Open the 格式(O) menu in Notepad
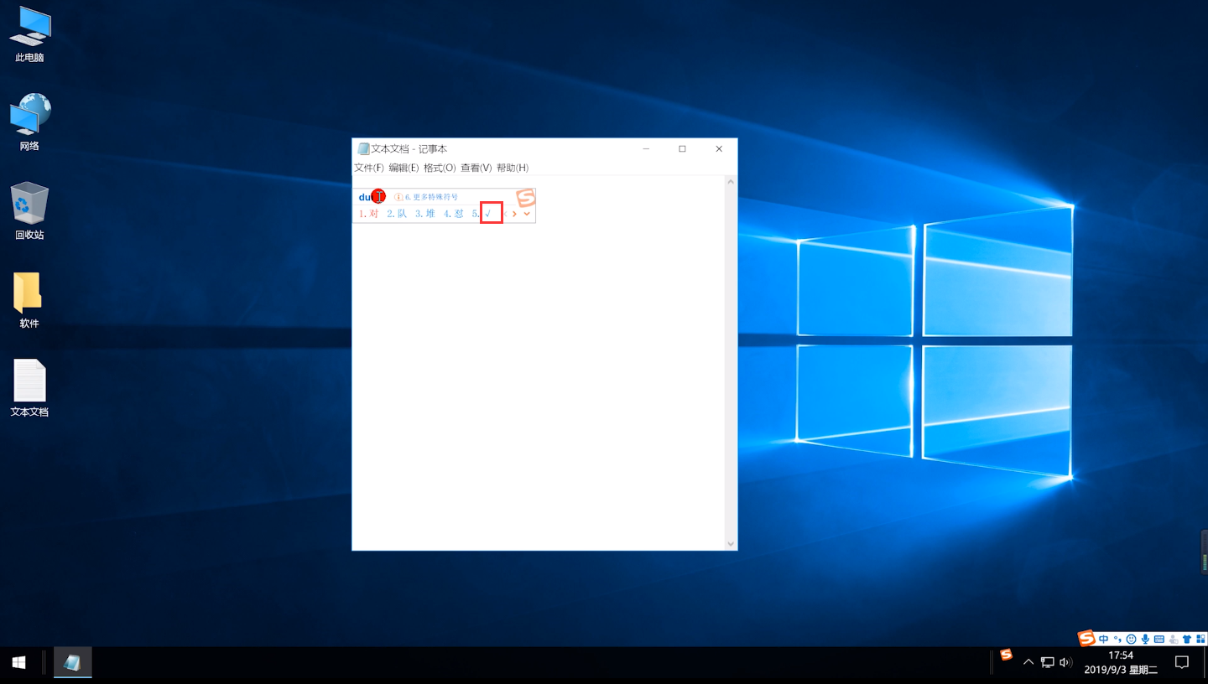 click(x=440, y=168)
